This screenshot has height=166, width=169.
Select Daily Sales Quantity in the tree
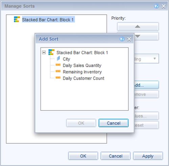click(x=82, y=65)
